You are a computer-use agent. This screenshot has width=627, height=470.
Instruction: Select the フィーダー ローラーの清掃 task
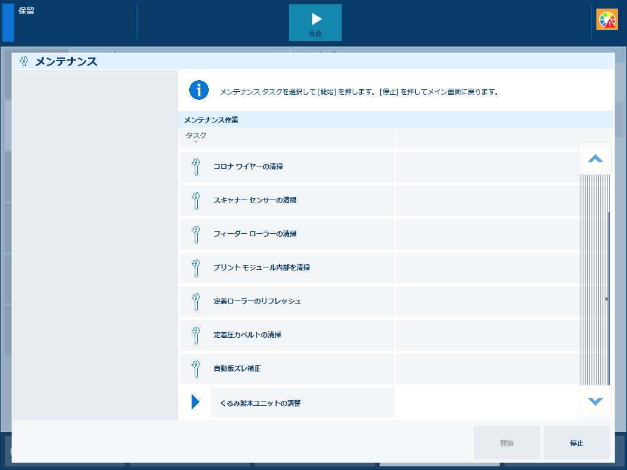pos(287,234)
